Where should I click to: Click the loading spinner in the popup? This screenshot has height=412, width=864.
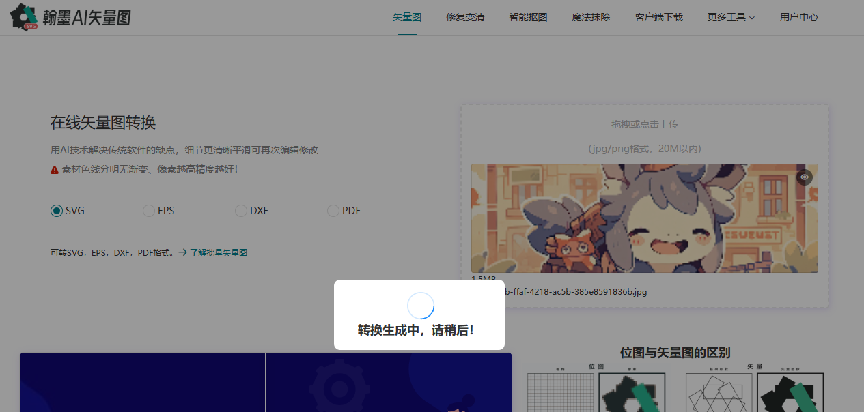coord(419,306)
